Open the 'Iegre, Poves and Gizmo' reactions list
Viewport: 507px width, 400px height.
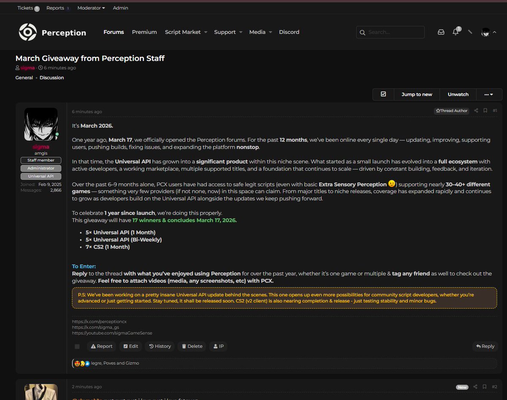tap(115, 363)
